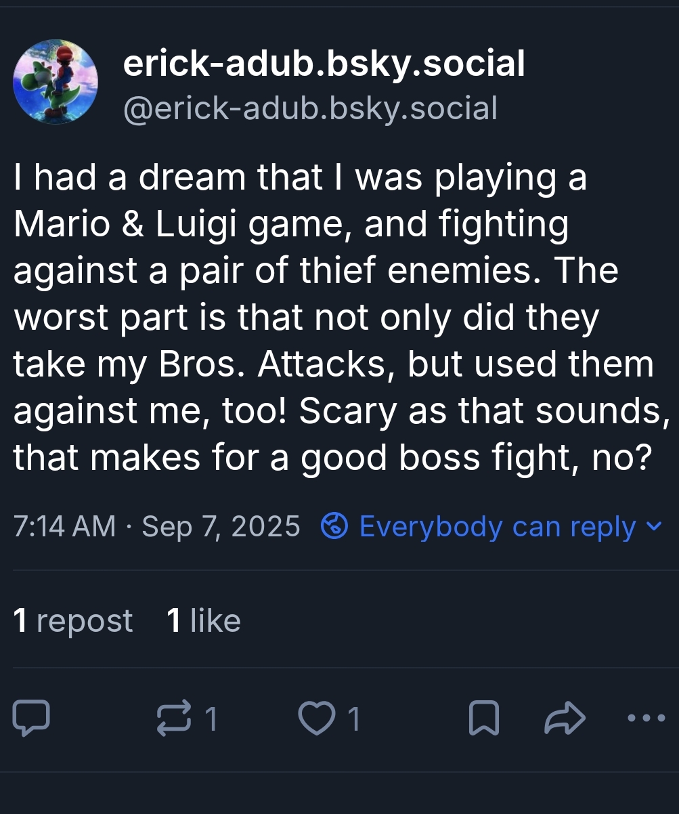Click the Sep 7, 2025 date

pos(221,526)
